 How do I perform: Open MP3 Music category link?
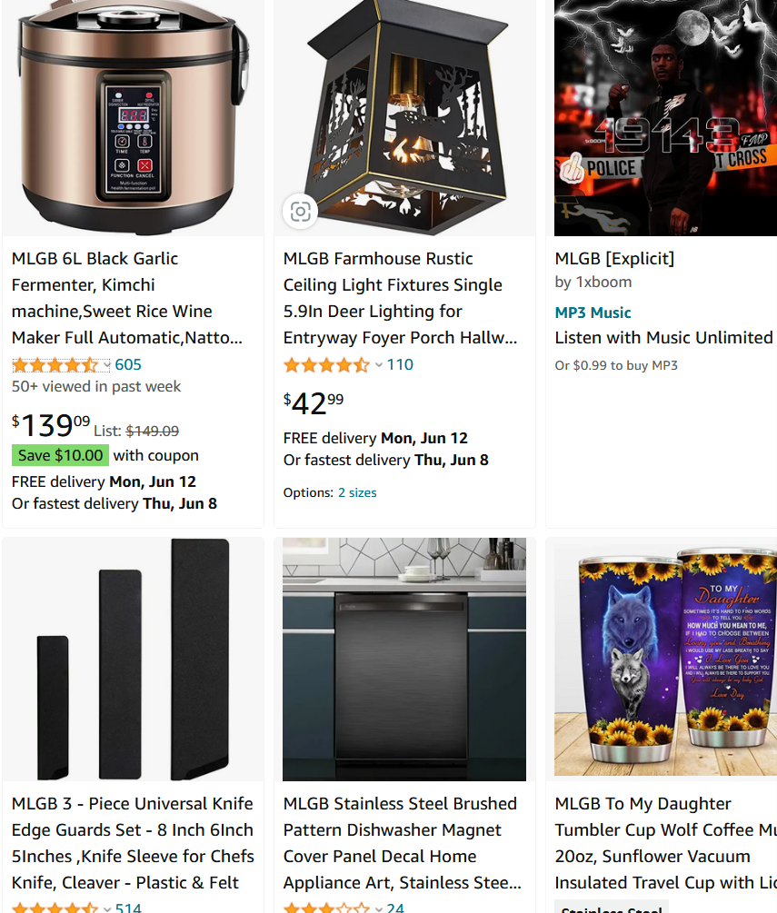click(x=593, y=313)
